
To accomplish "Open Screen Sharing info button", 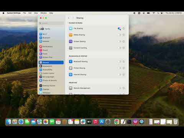I will coord(124,41).
